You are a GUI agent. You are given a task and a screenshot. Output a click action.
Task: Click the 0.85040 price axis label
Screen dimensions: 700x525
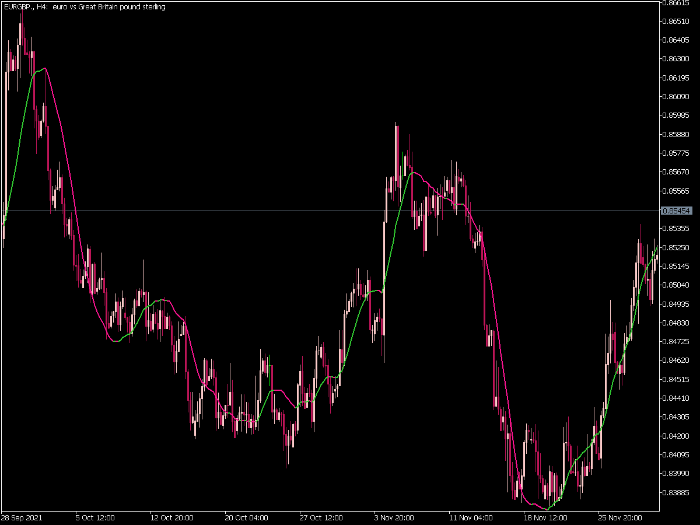tap(675, 285)
